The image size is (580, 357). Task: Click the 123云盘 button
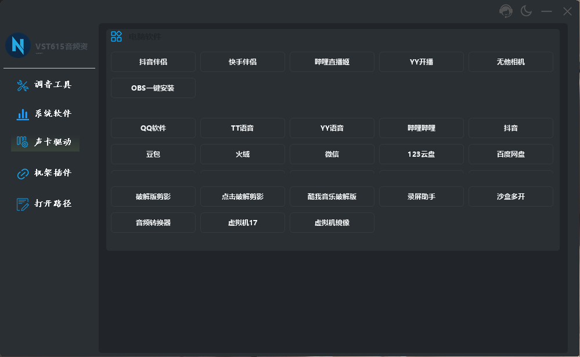tap(422, 154)
